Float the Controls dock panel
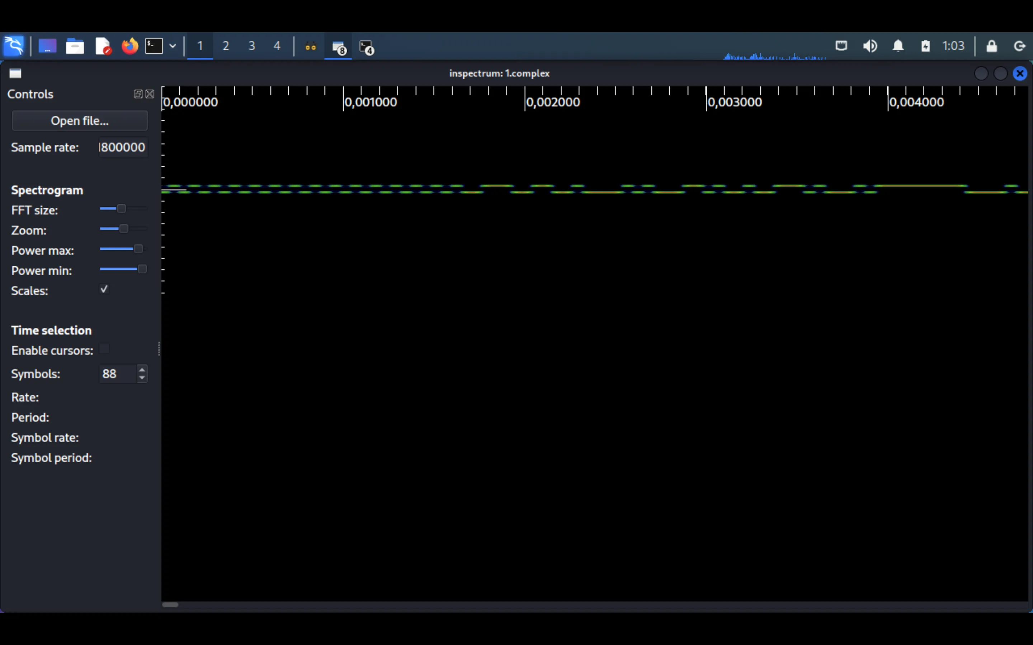 point(138,94)
